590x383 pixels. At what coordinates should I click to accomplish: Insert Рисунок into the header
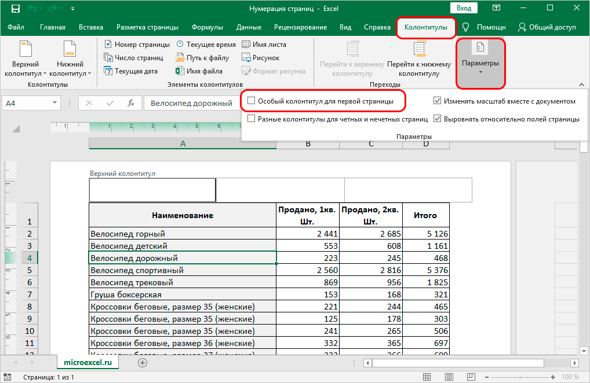(261, 57)
